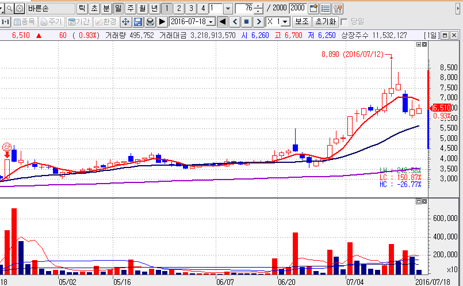
Task: Click the candle count field showing 76
Action: click(244, 8)
